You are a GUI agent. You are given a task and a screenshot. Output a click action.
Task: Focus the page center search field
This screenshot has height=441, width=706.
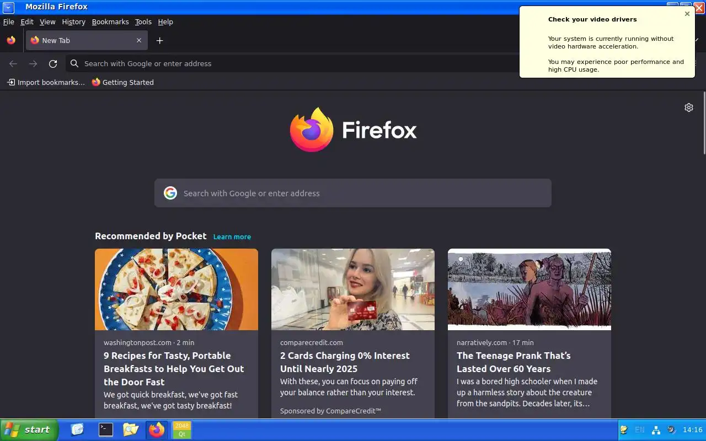(353, 193)
